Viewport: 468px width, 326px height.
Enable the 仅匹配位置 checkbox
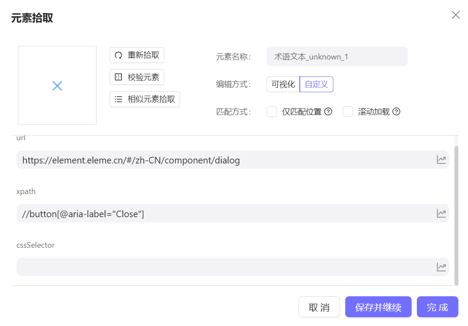(272, 111)
